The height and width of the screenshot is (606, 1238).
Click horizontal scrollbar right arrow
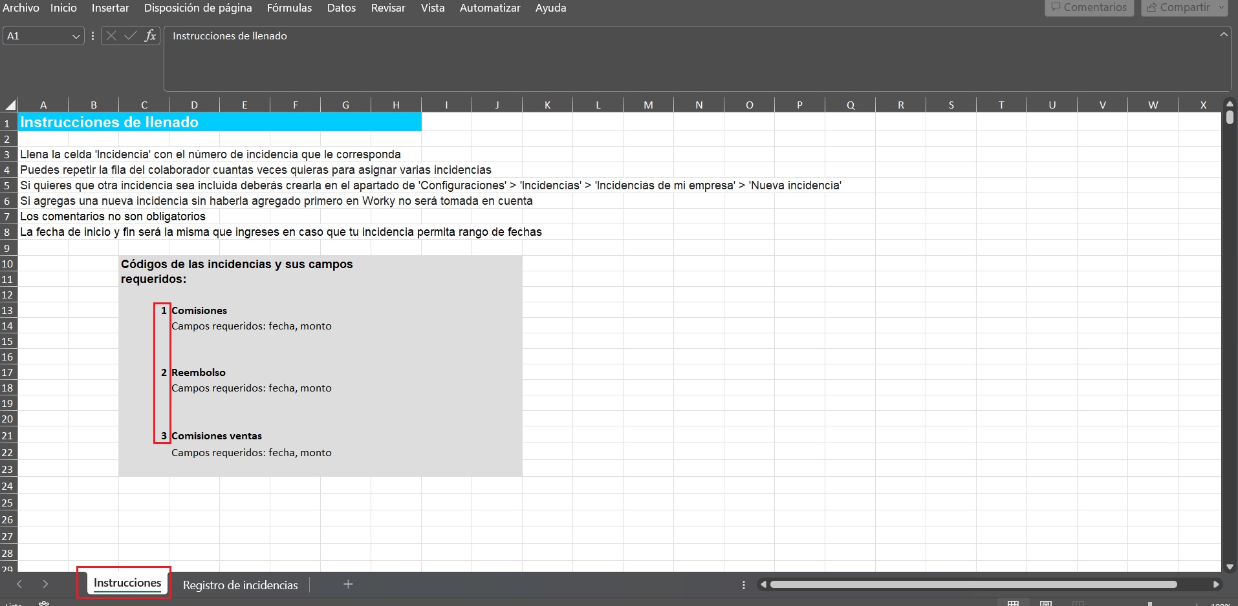pyautogui.click(x=1216, y=585)
